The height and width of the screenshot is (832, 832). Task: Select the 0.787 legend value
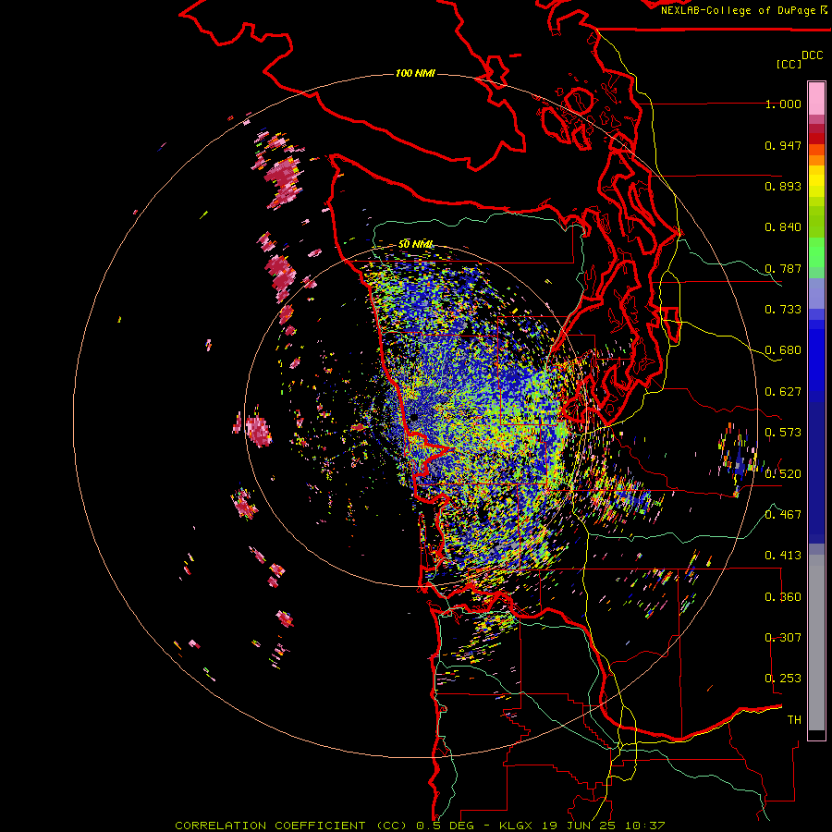(x=783, y=268)
